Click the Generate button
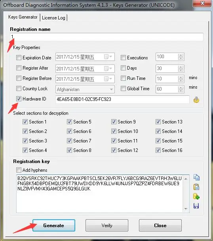213x241 pixels. point(54,225)
